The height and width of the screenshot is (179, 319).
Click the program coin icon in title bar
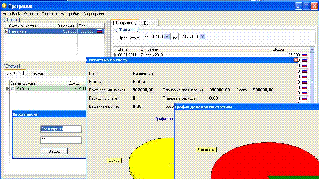pyautogui.click(x=4, y=6)
